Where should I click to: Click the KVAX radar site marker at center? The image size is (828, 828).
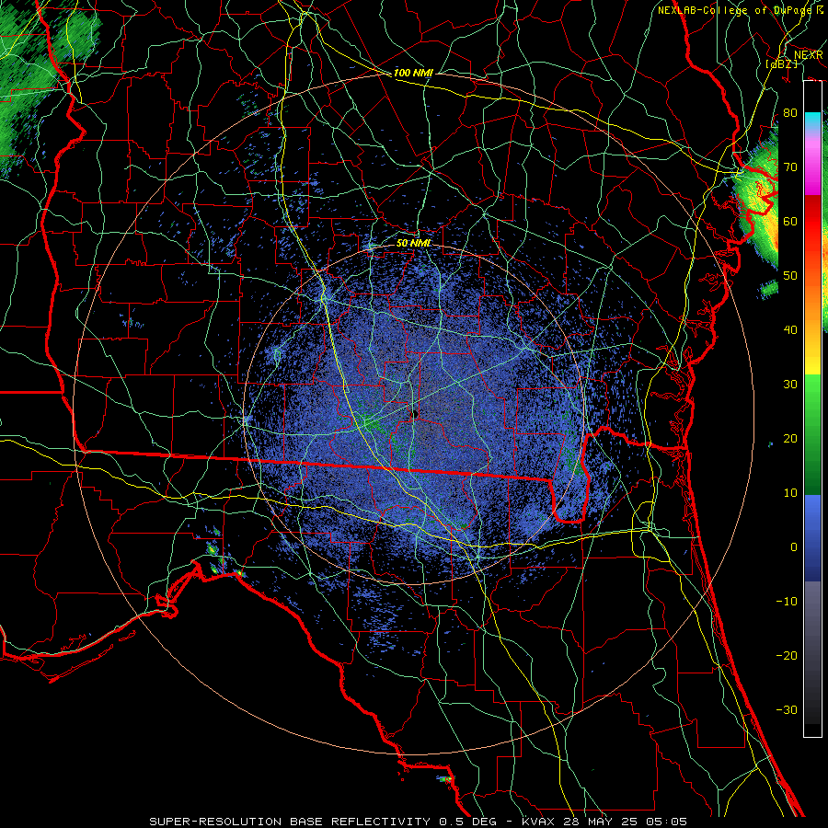415,413
